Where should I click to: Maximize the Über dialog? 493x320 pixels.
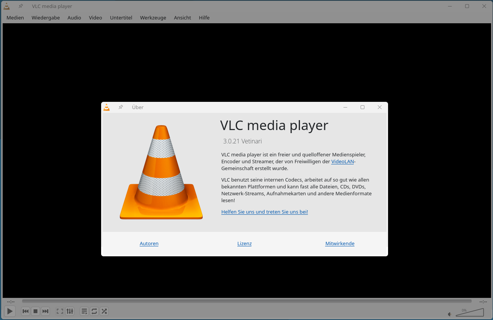[x=362, y=107]
